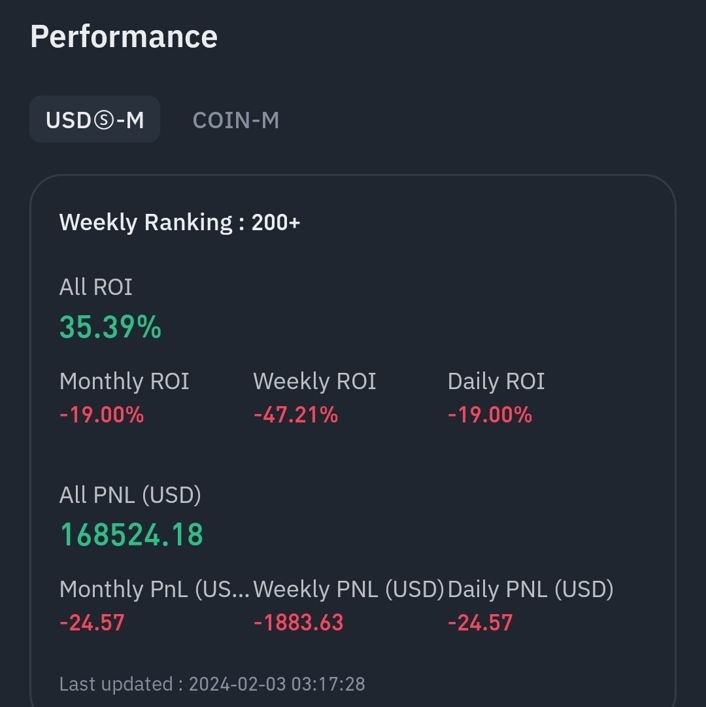Tap the Daily PNL (USD) label

coord(530,589)
